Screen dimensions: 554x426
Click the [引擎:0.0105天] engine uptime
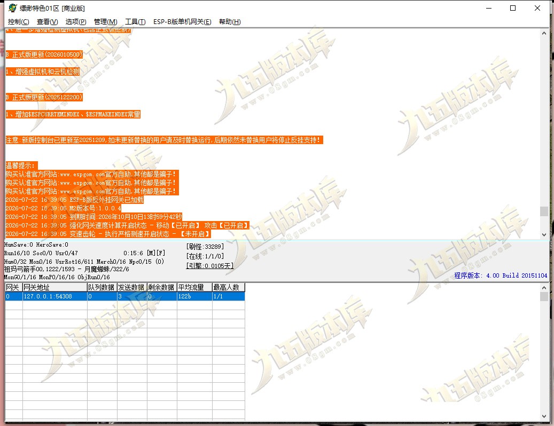point(210,265)
